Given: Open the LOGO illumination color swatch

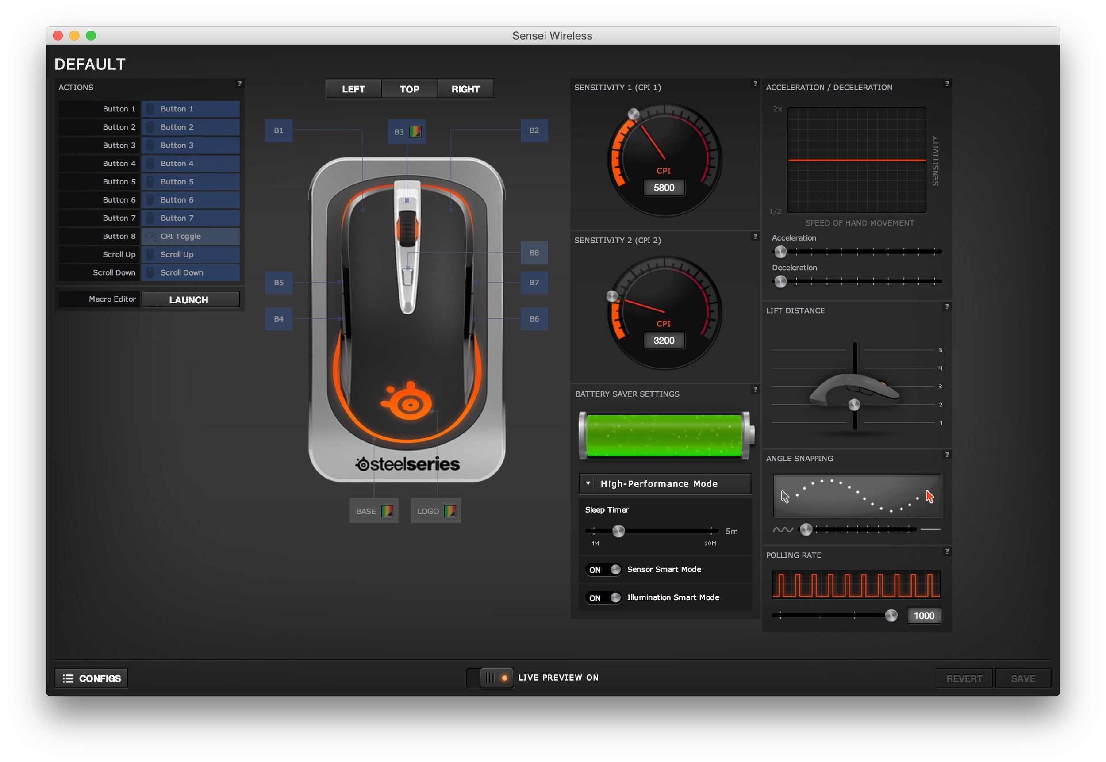Looking at the screenshot, I should click(x=449, y=511).
